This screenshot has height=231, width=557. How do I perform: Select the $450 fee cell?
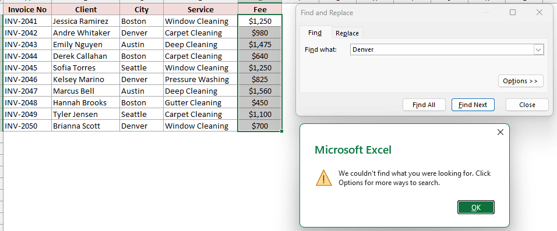260,103
